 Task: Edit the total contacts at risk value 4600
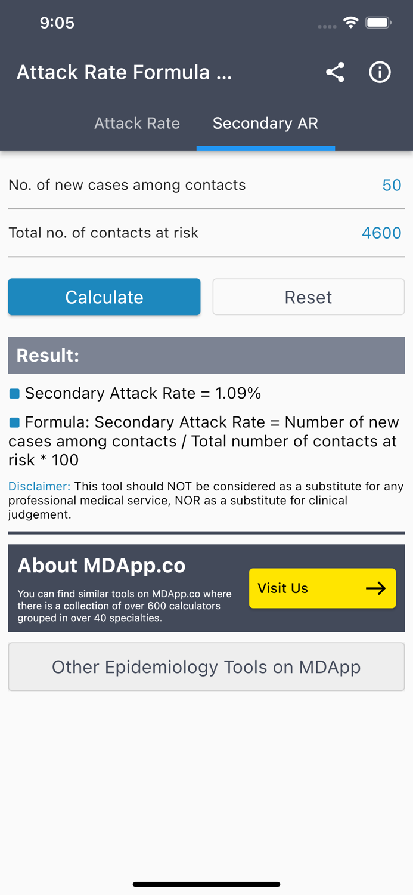381,233
